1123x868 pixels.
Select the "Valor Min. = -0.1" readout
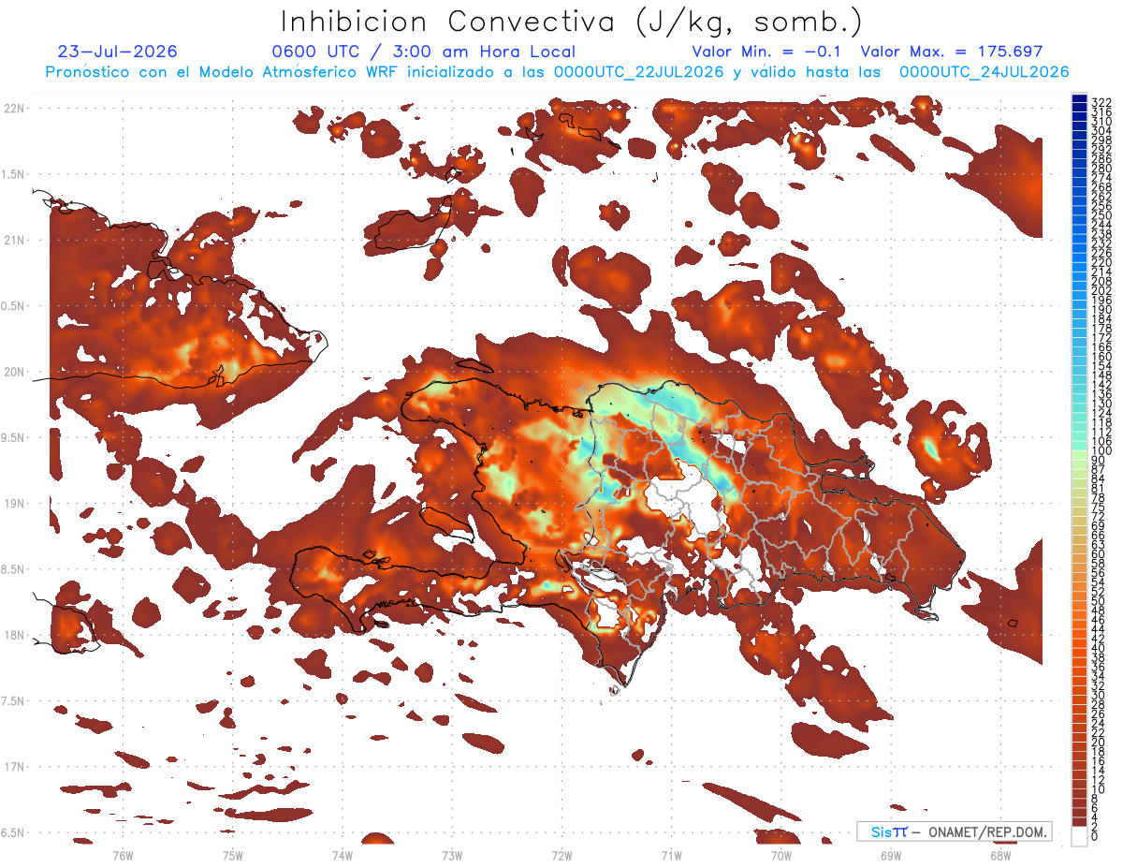pyautogui.click(x=767, y=51)
